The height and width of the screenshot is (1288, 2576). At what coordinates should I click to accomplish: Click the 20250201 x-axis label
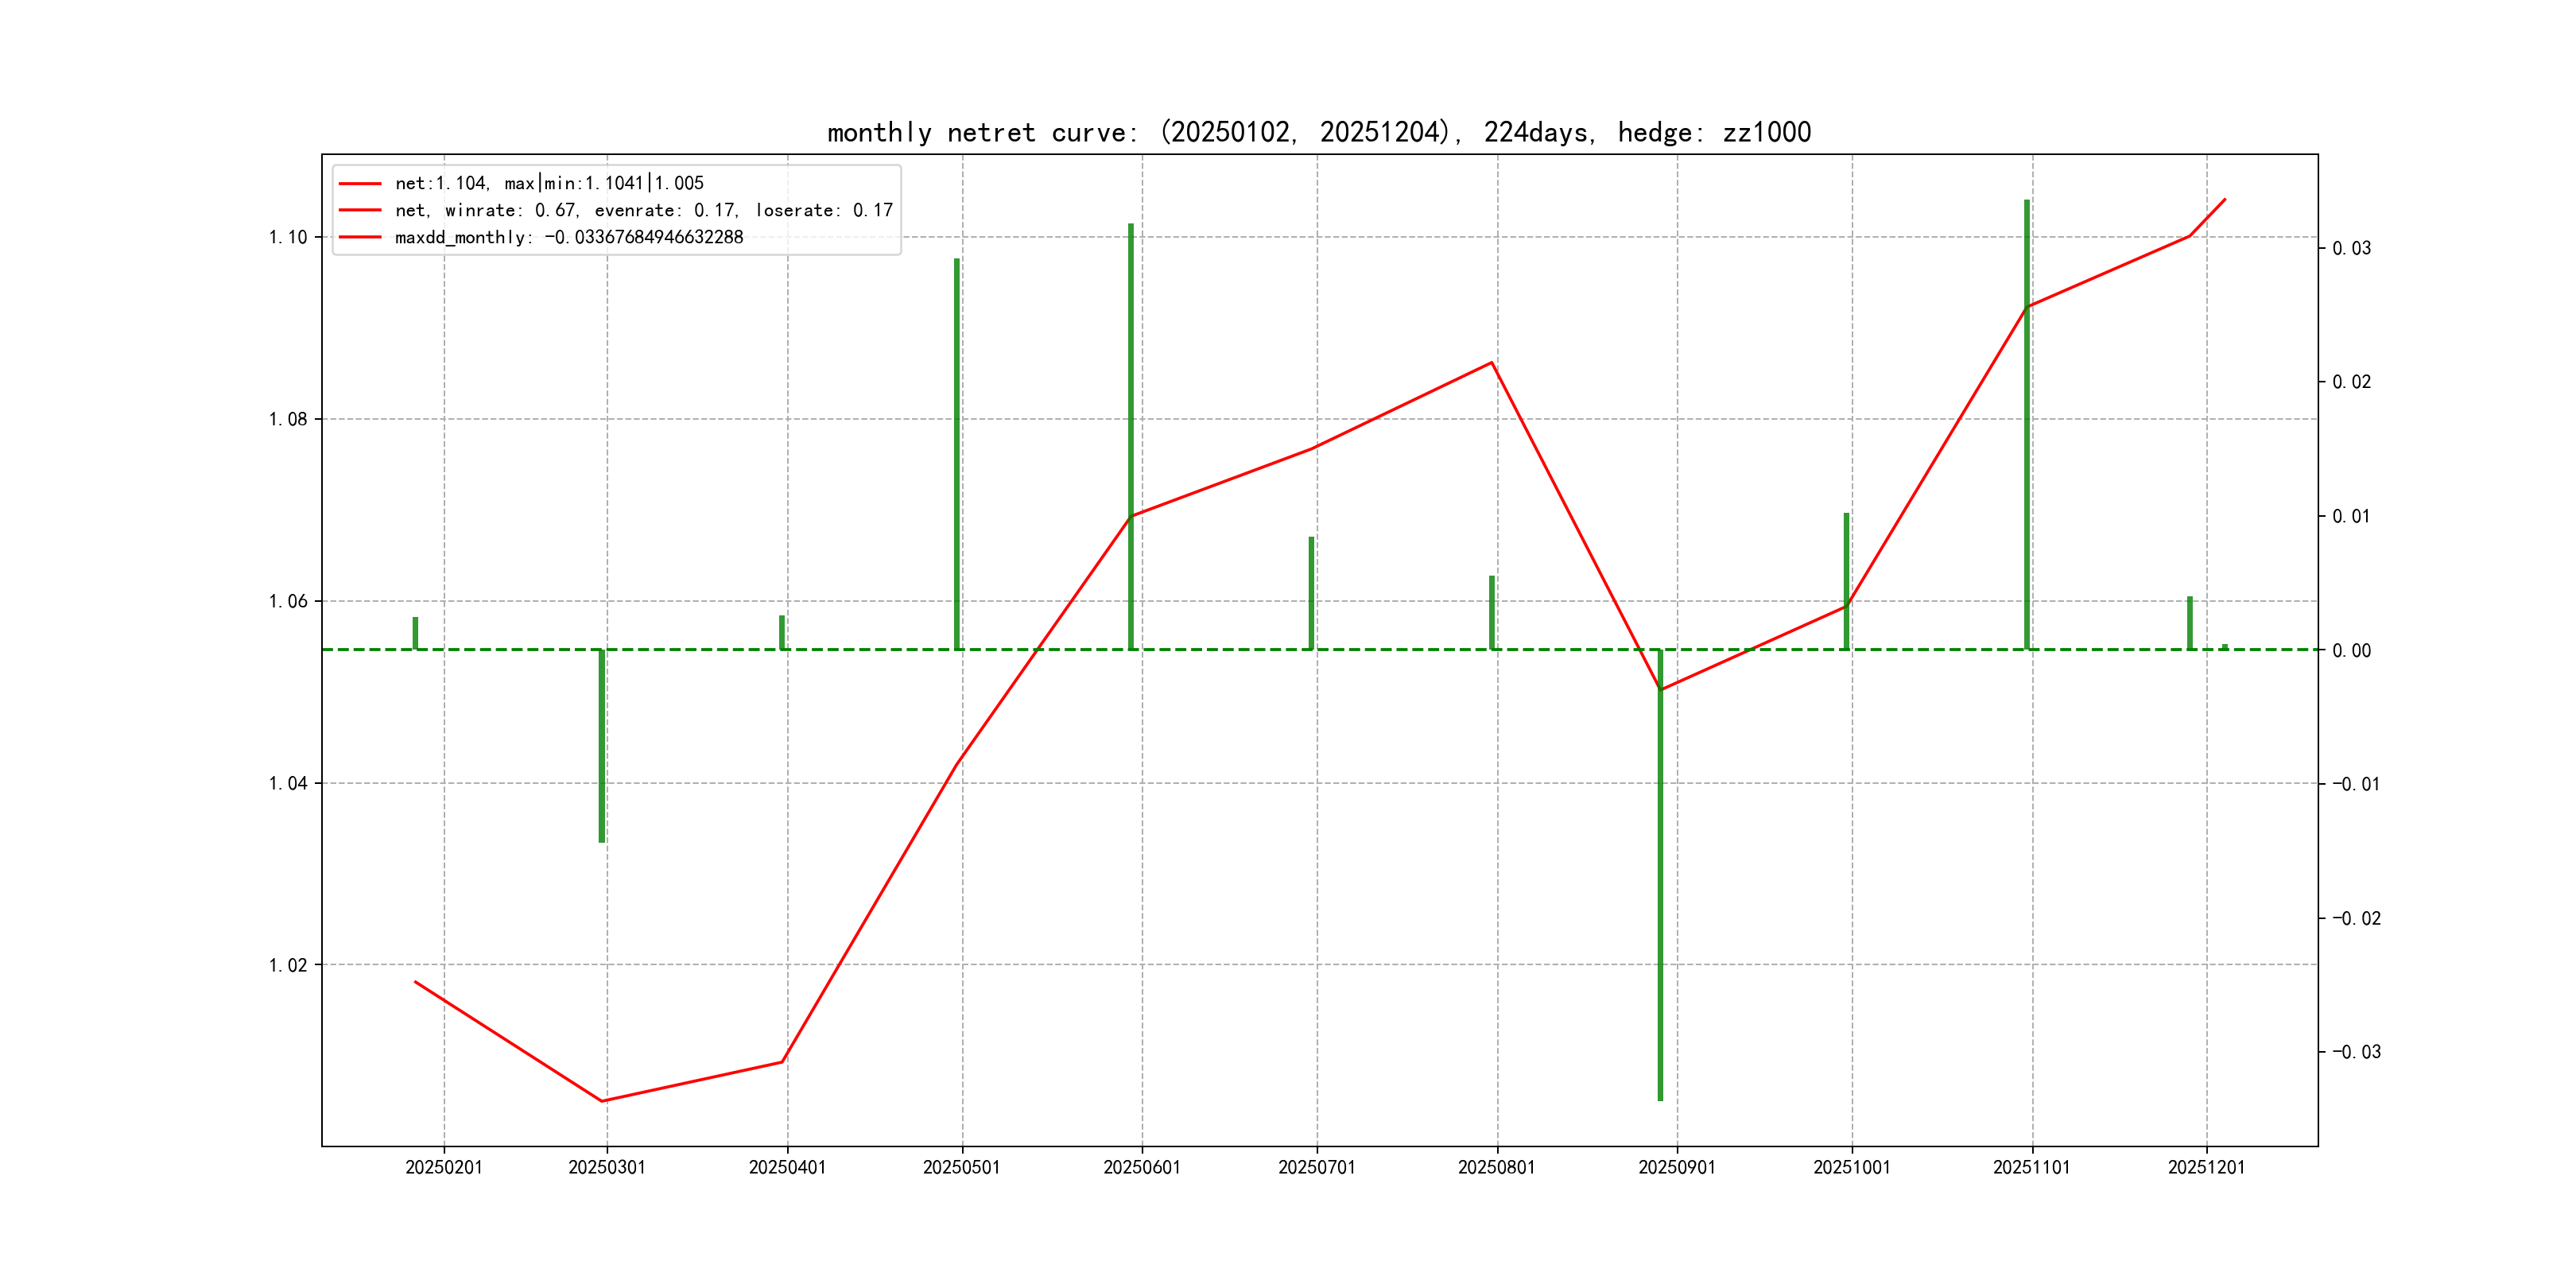pyautogui.click(x=443, y=1167)
